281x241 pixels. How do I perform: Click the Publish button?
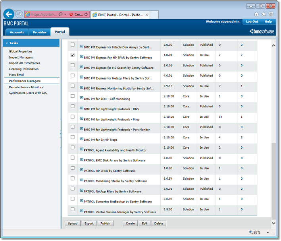coord(106,224)
